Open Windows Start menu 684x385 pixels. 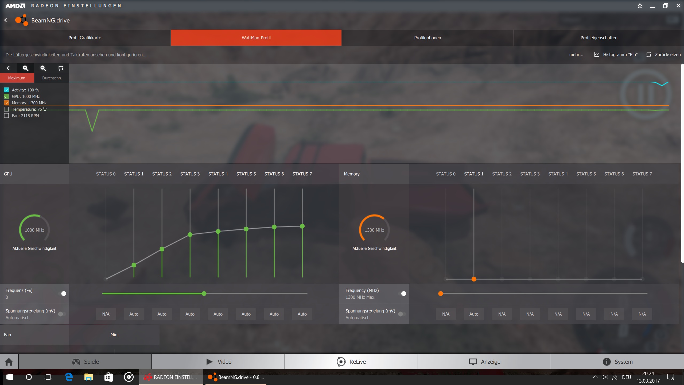(x=9, y=377)
